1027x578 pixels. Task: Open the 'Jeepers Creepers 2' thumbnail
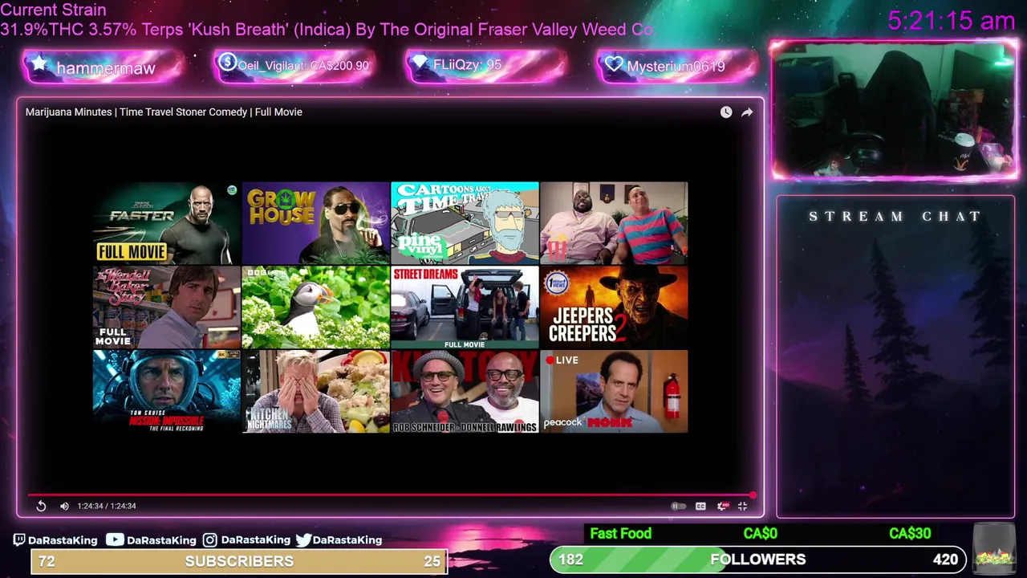[614, 307]
